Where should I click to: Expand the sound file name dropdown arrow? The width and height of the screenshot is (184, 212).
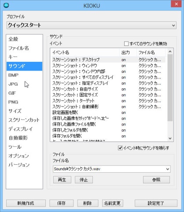tap(168, 169)
